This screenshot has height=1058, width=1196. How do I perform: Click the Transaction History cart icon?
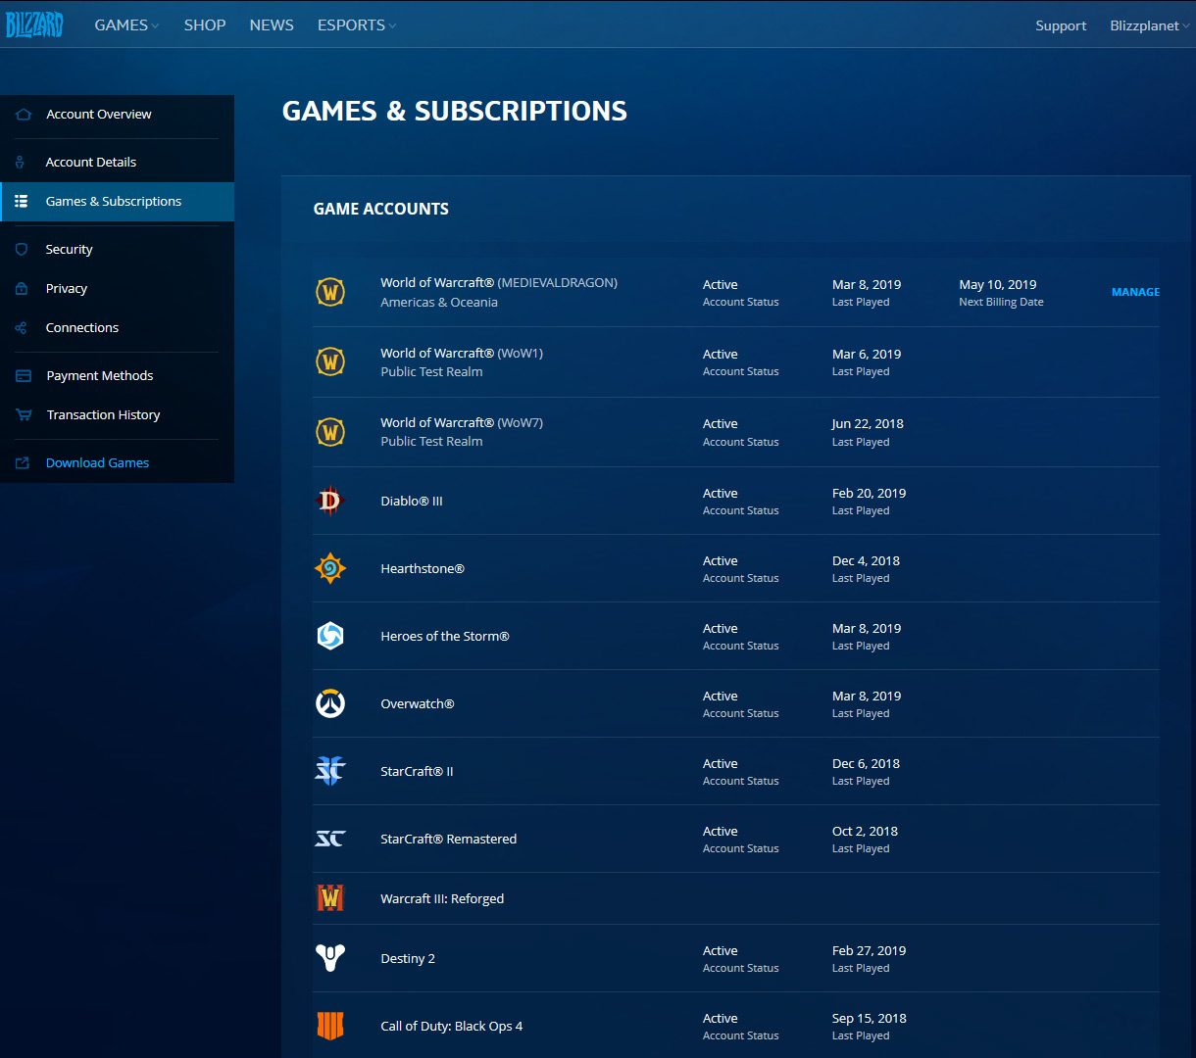click(23, 415)
